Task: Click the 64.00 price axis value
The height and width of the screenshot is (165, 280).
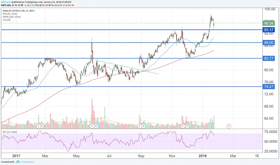Action: (269, 118)
